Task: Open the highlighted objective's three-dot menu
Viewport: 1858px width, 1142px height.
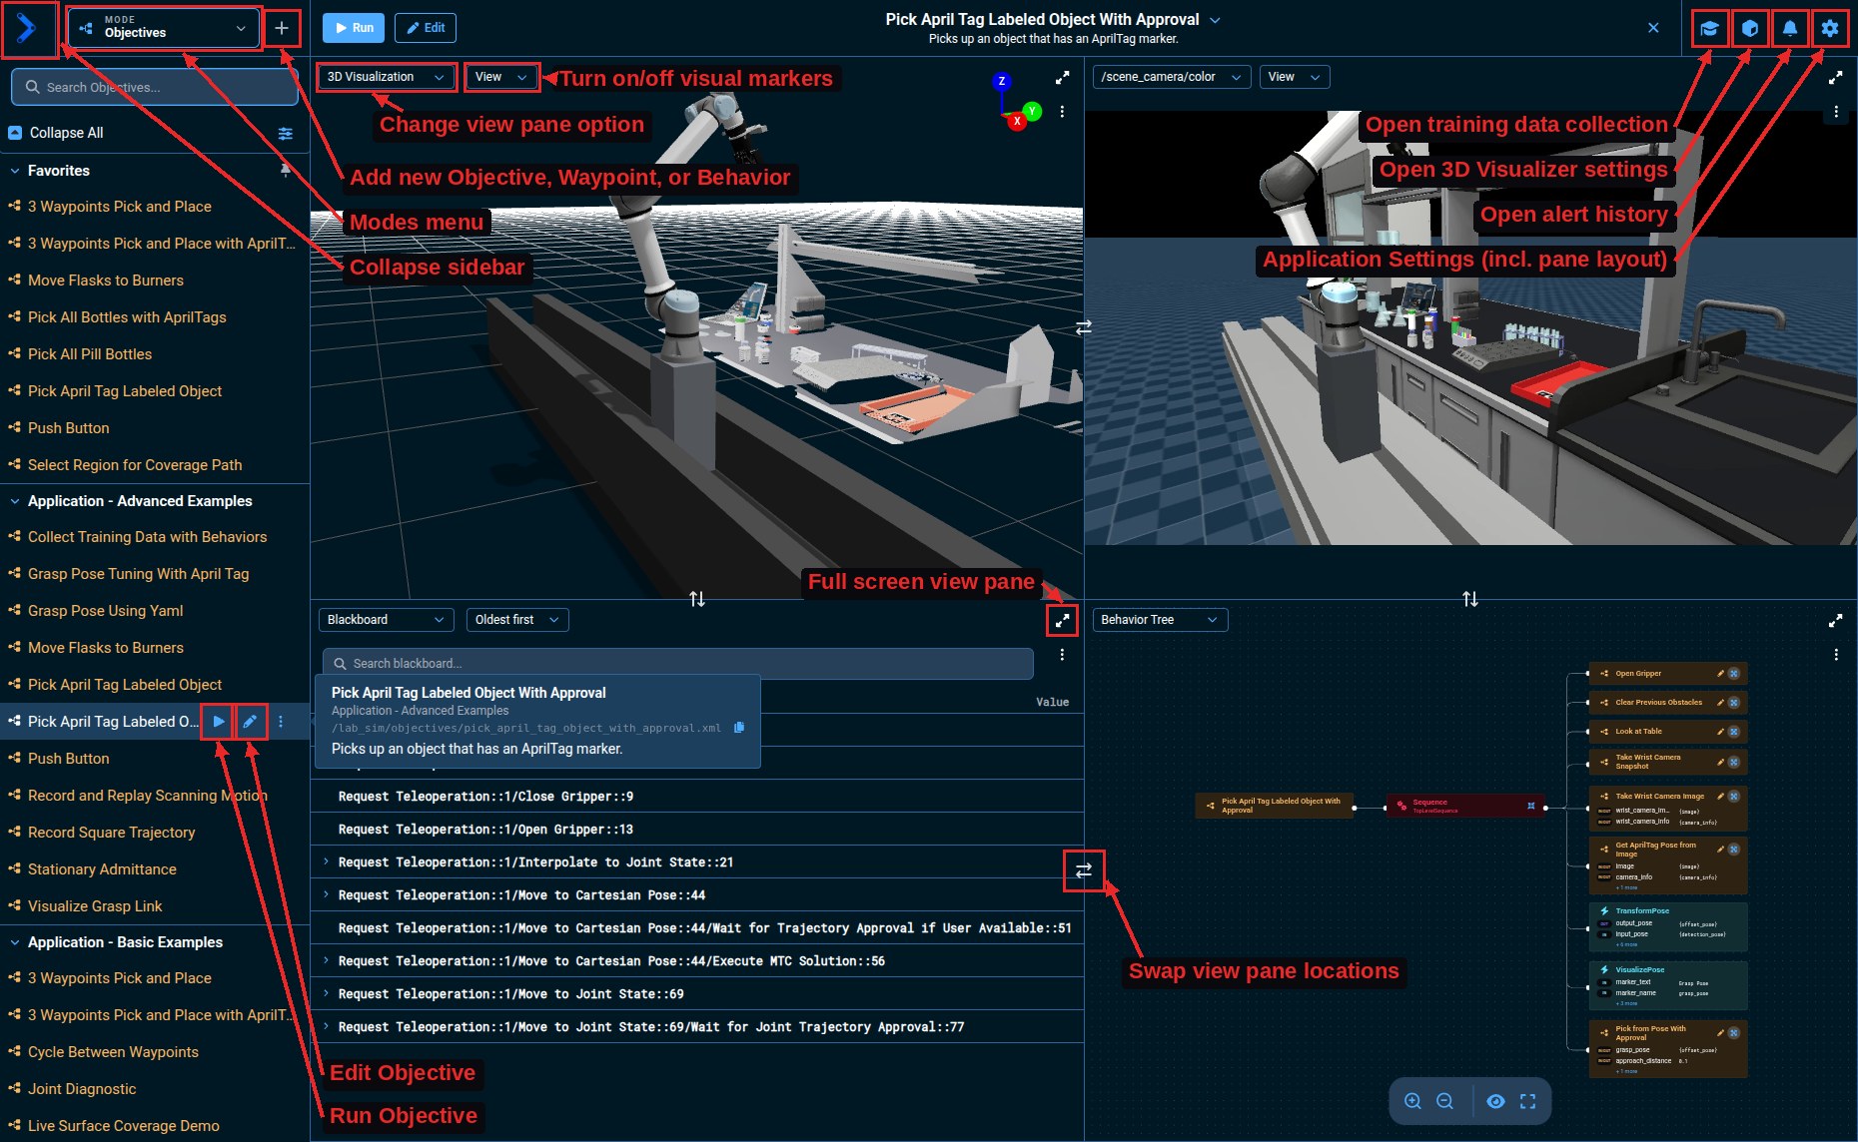Action: 281,721
